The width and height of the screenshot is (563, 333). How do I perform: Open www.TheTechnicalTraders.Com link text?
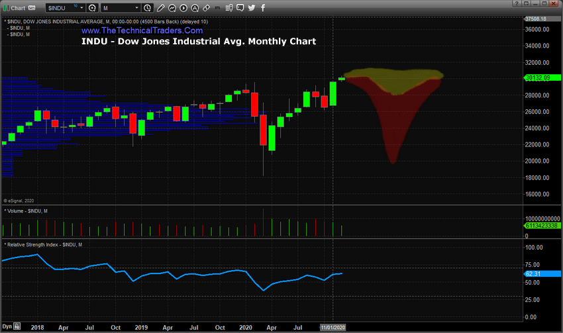[142, 30]
